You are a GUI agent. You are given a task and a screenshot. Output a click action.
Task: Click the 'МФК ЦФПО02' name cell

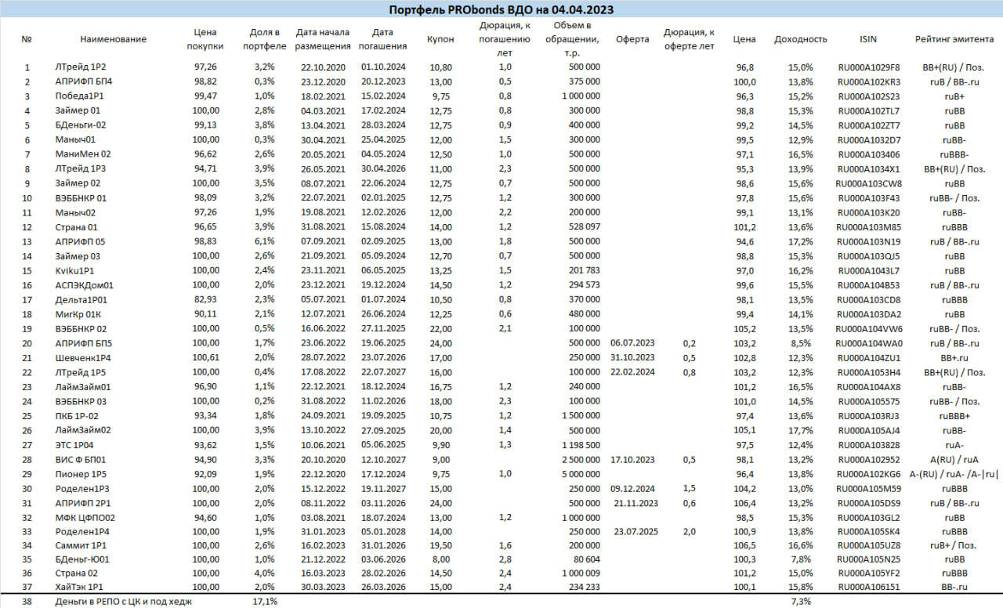[85, 517]
